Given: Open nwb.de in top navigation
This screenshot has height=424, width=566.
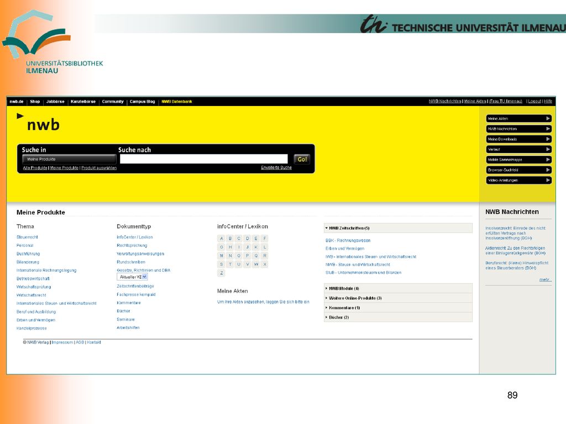Looking at the screenshot, I should [x=17, y=102].
